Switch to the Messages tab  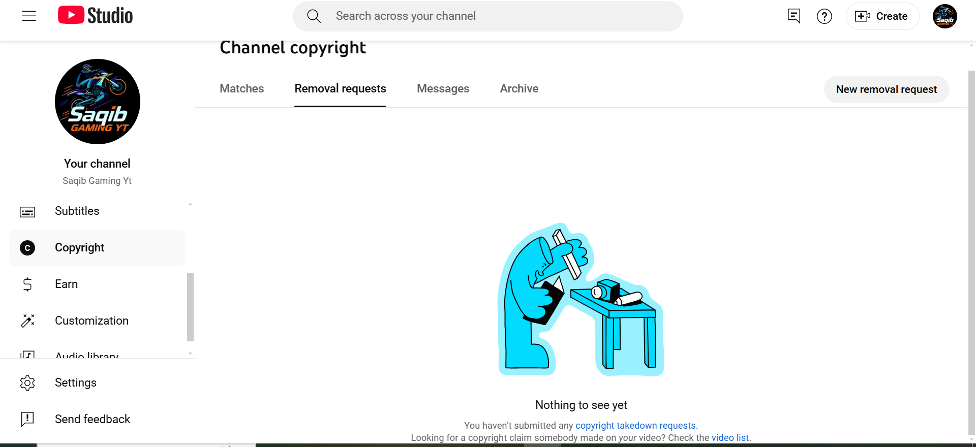(443, 89)
